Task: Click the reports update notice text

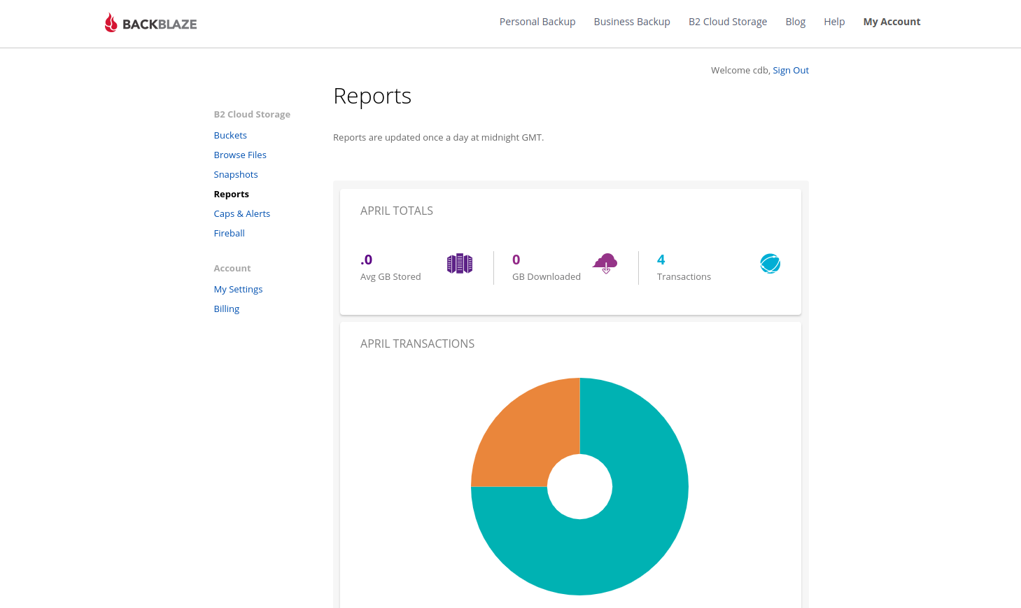Action: [x=438, y=137]
